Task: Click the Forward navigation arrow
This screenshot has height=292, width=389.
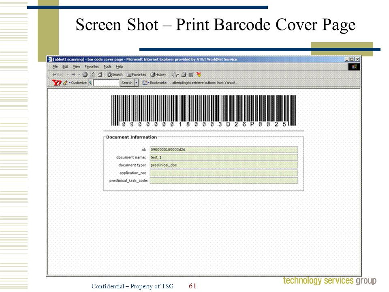Action: pos(73,75)
